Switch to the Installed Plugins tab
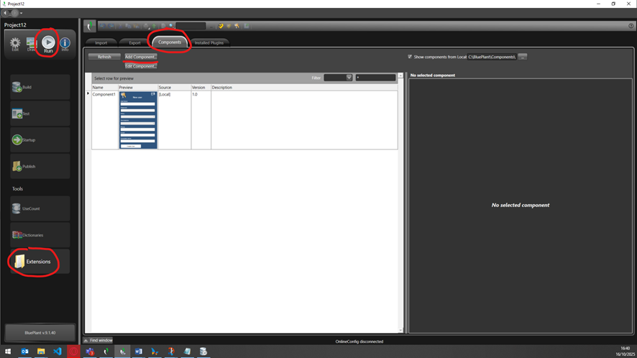This screenshot has width=637, height=358. [208, 43]
